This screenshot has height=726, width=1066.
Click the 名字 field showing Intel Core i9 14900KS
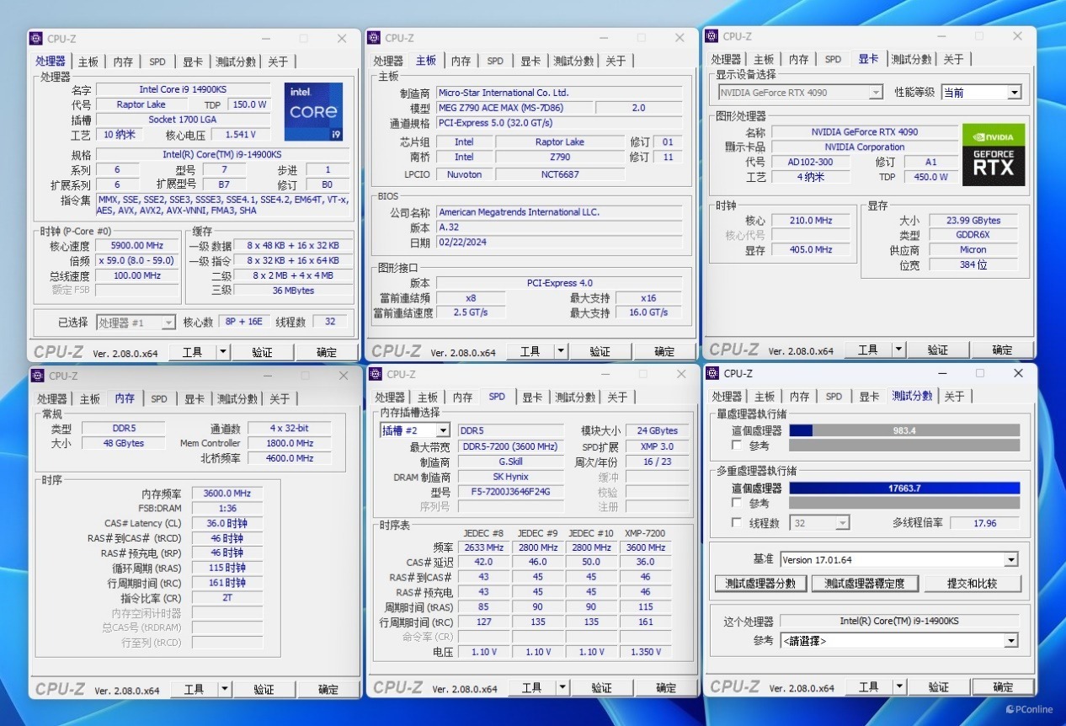pos(183,89)
